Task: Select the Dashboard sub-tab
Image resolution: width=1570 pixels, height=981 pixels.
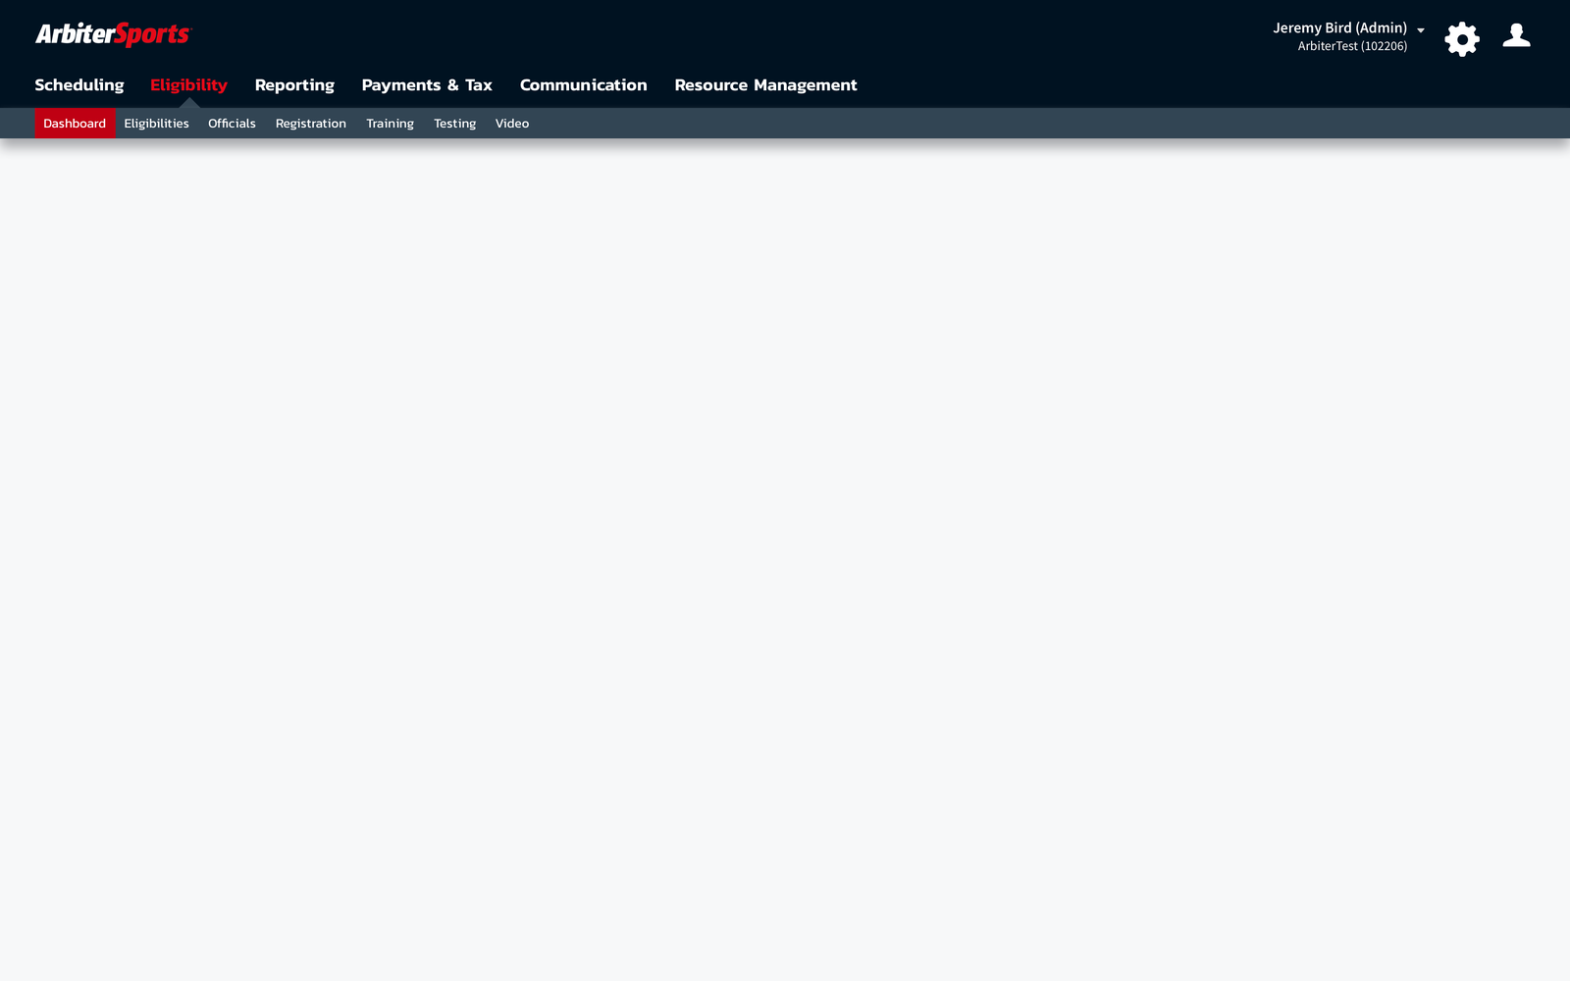Action: [x=75, y=124]
